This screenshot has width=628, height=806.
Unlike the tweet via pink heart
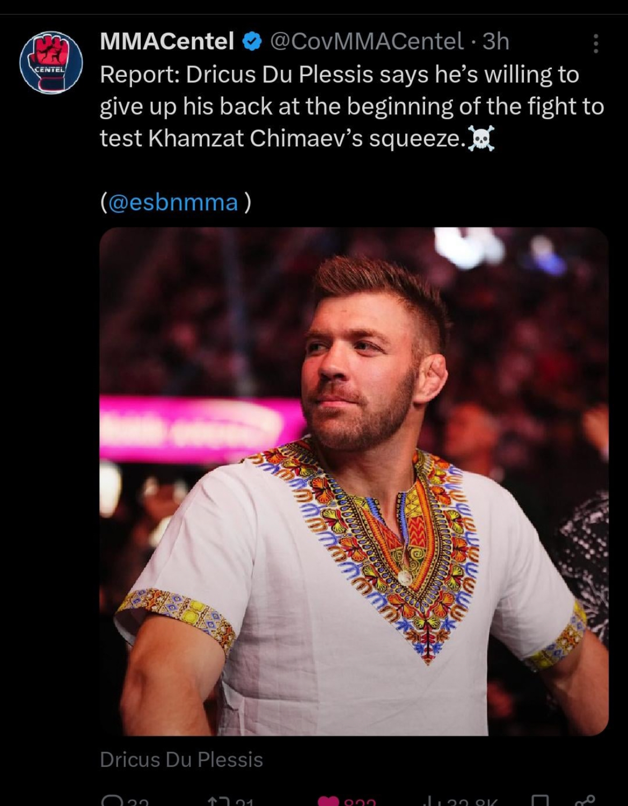tap(328, 801)
